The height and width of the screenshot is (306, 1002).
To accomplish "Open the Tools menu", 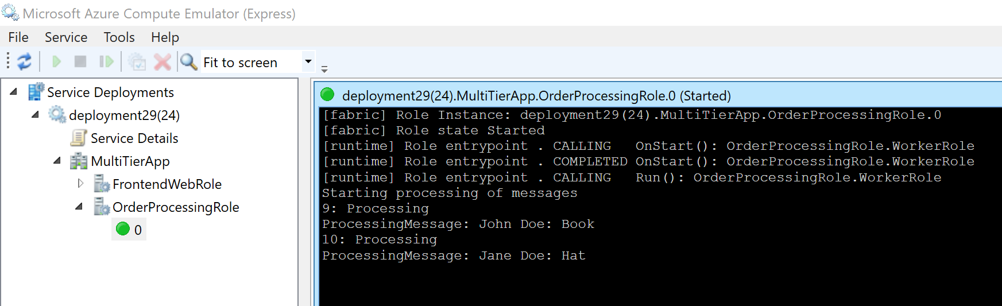I will (119, 37).
